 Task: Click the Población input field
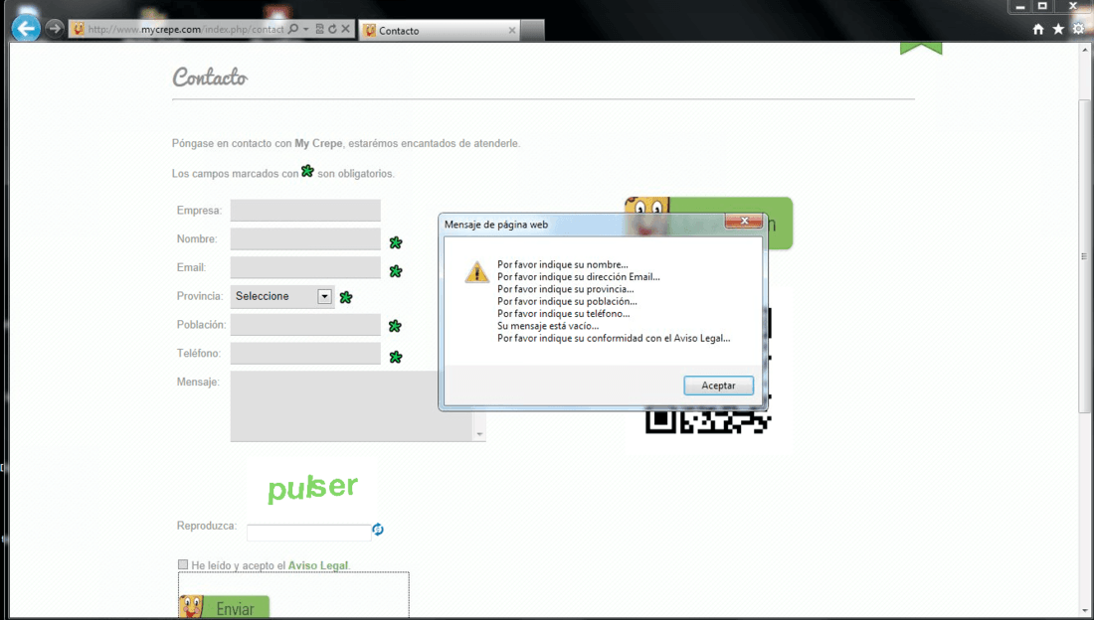(305, 324)
